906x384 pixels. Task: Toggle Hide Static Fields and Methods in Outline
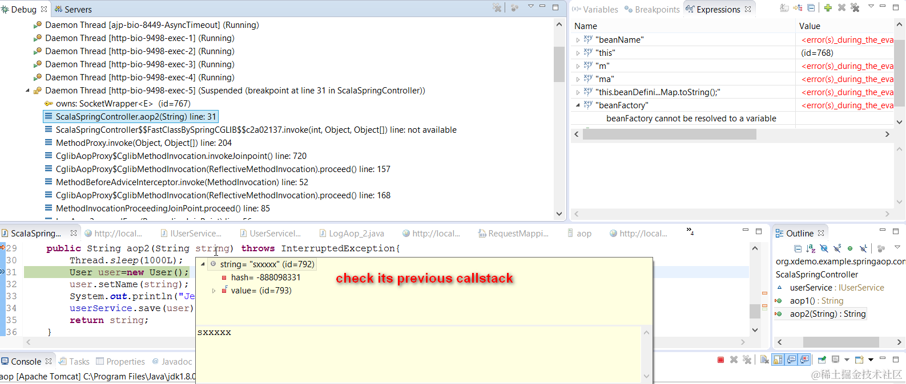click(837, 248)
